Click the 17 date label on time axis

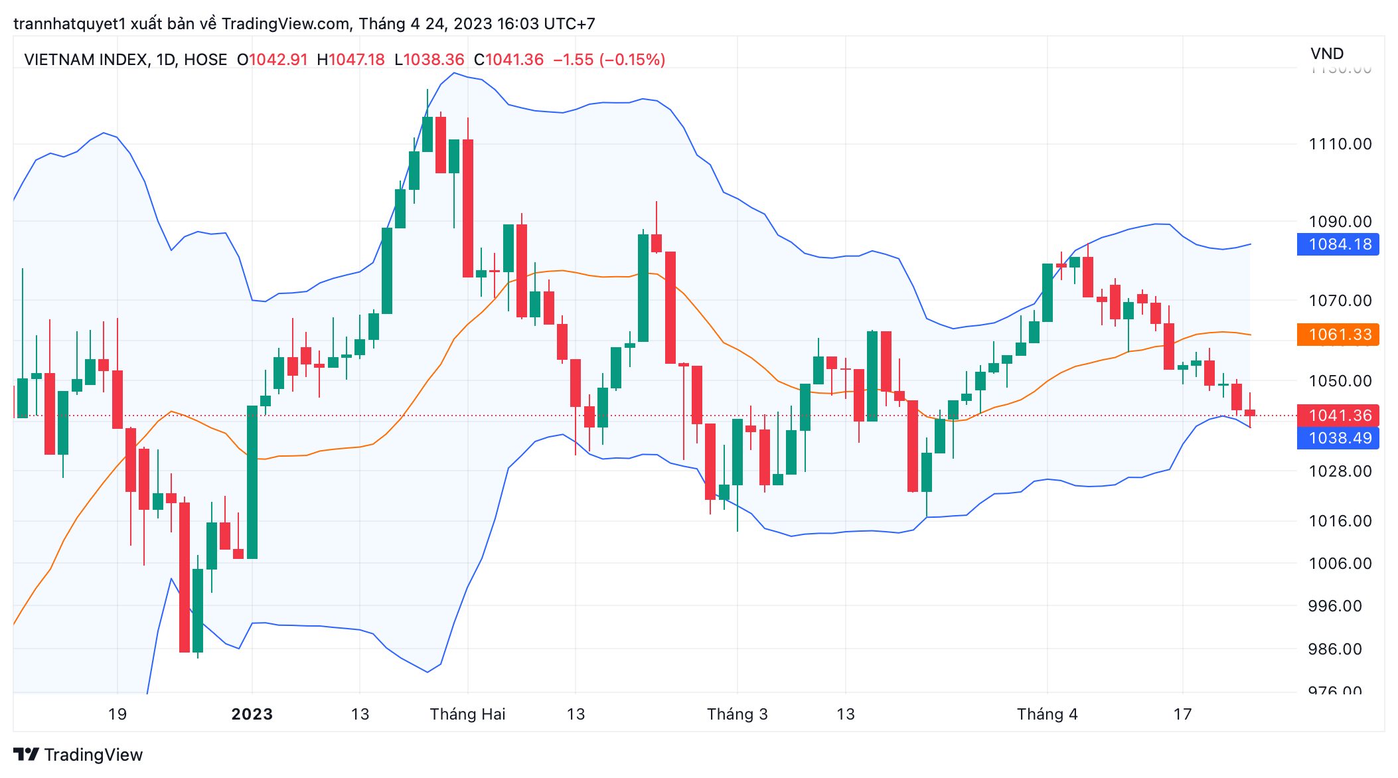1182,714
